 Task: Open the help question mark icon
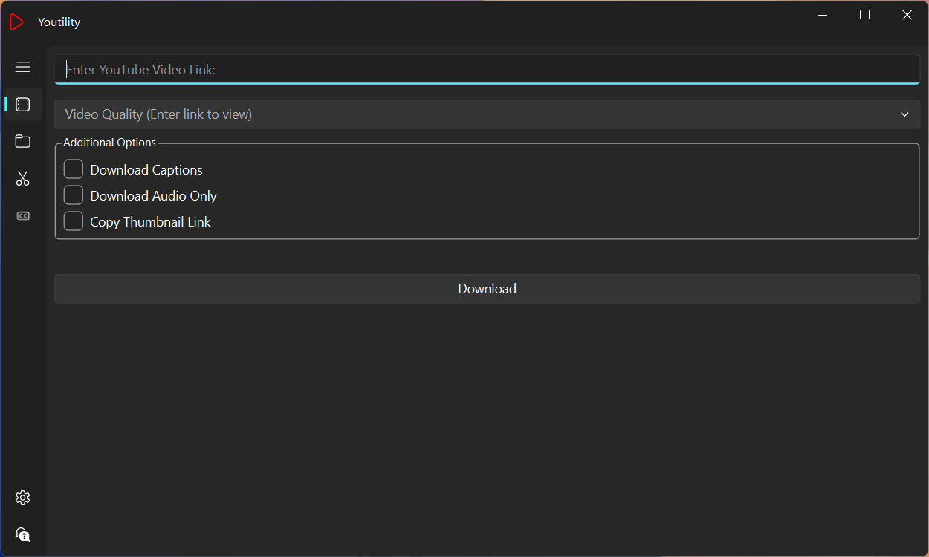[x=23, y=535]
